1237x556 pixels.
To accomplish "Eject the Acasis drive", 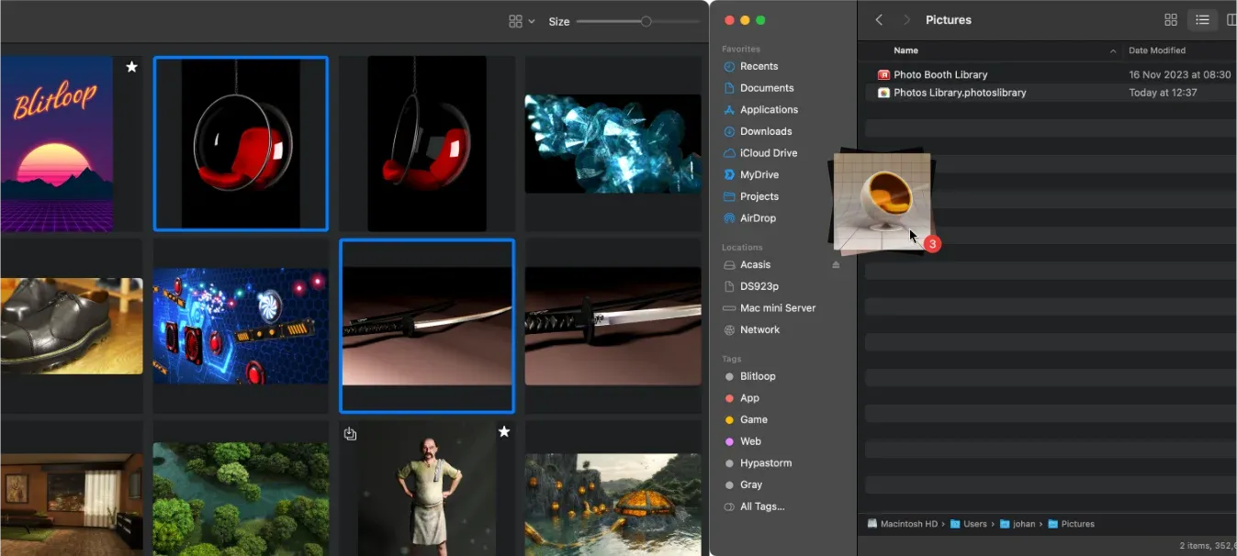I will (836, 265).
